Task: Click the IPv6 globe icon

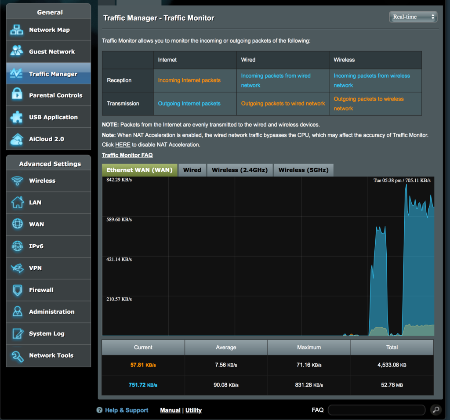Action: [17, 246]
